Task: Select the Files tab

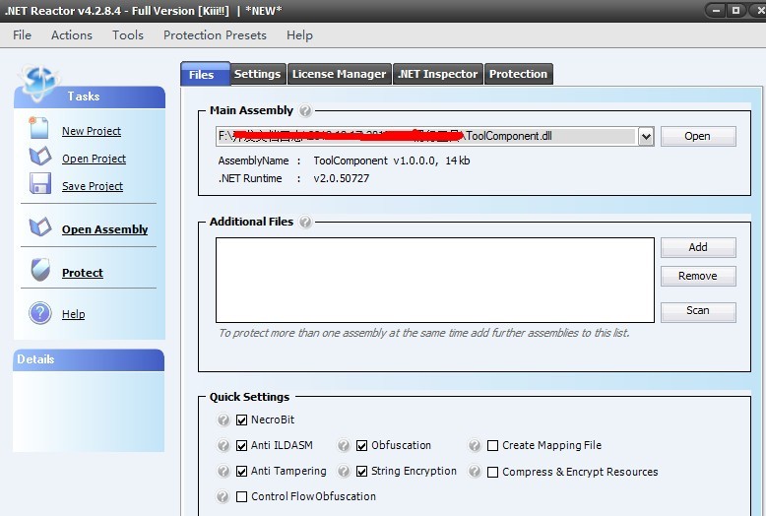Action: (205, 74)
